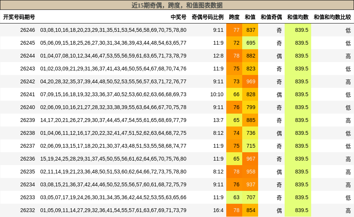The height and width of the screenshot is (217, 354).
Task: Select issue number 26235
Action: point(28,172)
